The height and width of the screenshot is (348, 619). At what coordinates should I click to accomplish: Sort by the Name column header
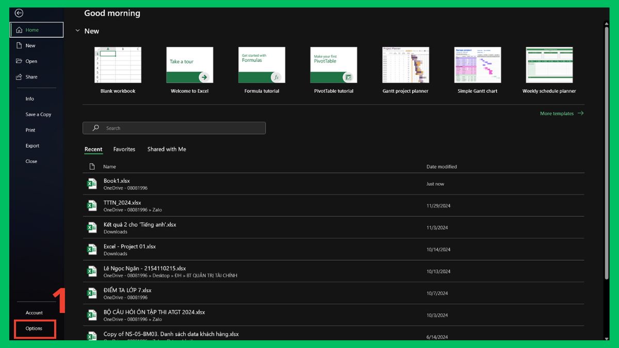[109, 167]
